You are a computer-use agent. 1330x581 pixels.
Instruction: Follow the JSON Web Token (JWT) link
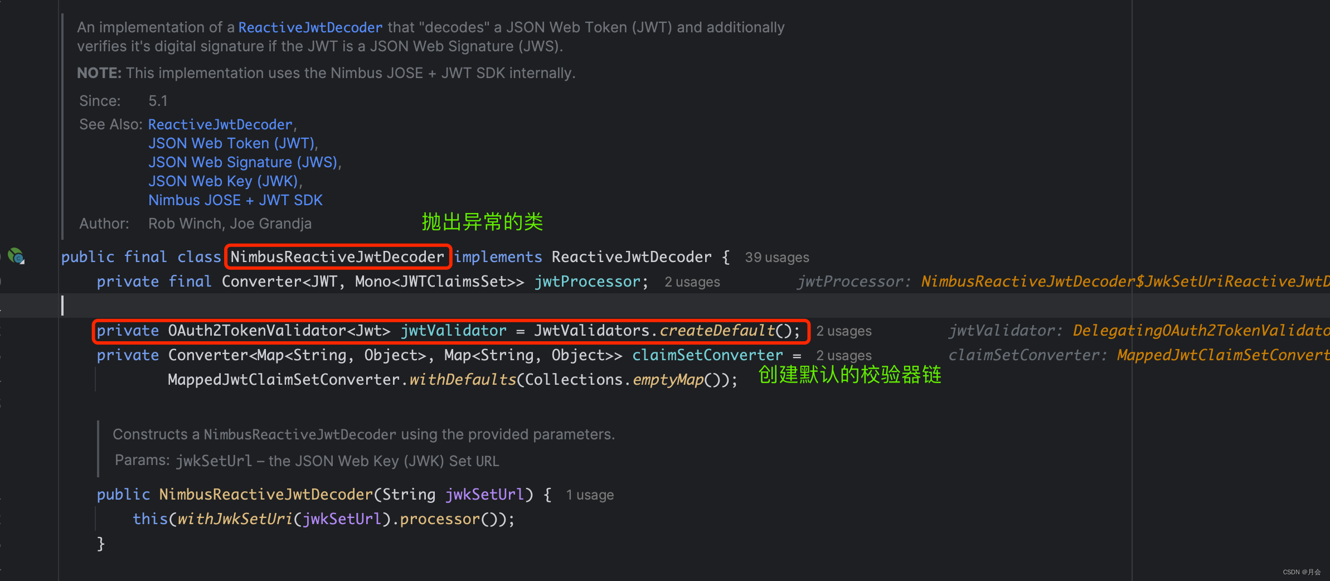coord(231,143)
